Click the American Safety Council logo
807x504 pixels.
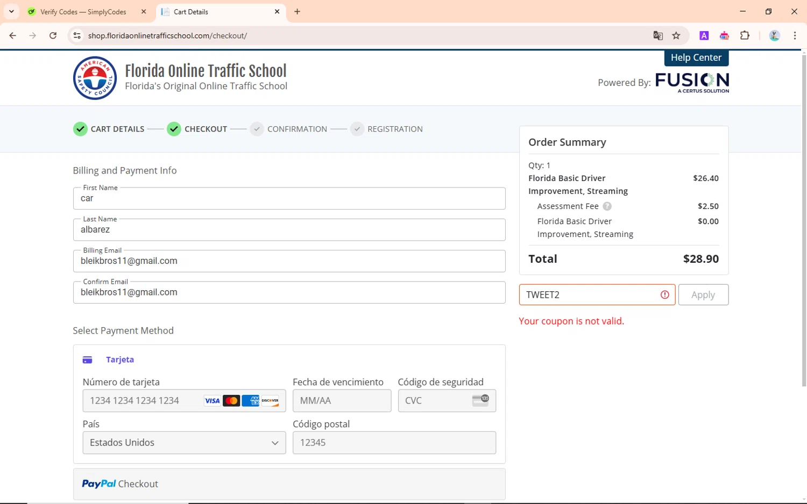click(x=95, y=78)
